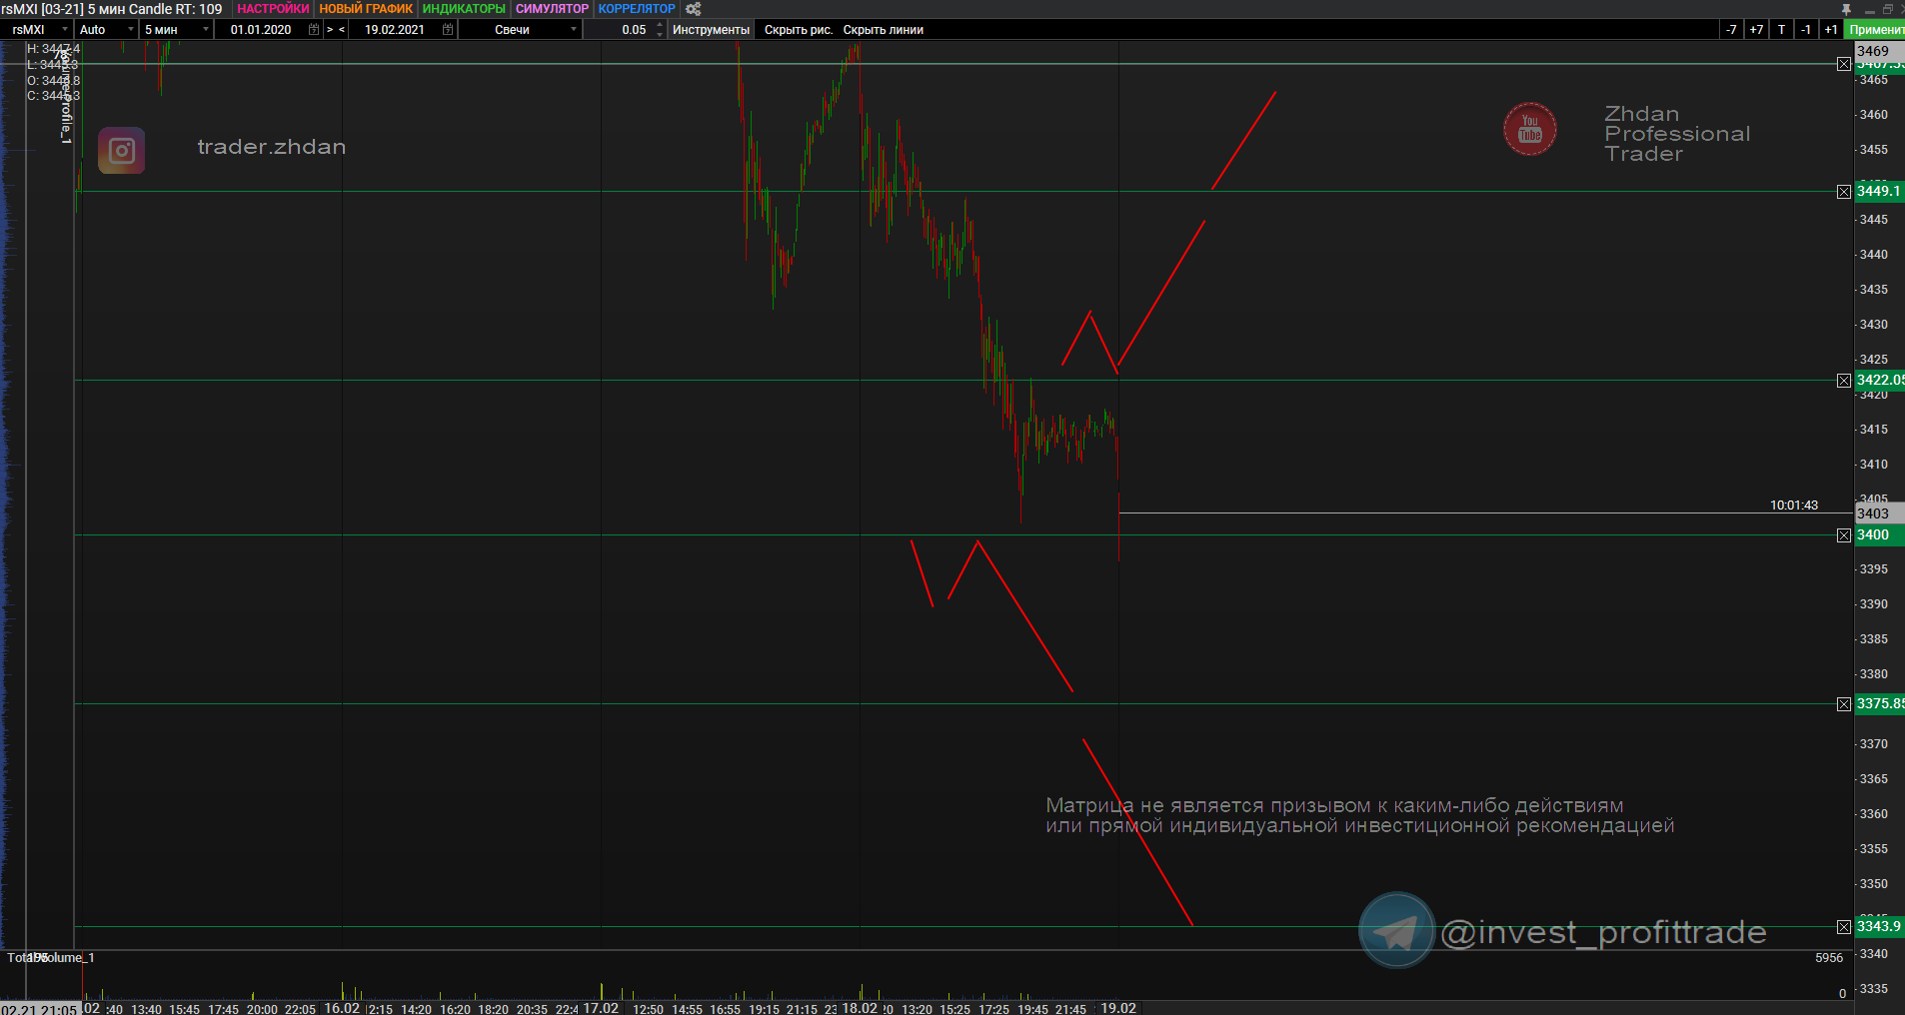The width and height of the screenshot is (1905, 1015).
Task: Increase the 0.05 step value
Action: point(660,26)
